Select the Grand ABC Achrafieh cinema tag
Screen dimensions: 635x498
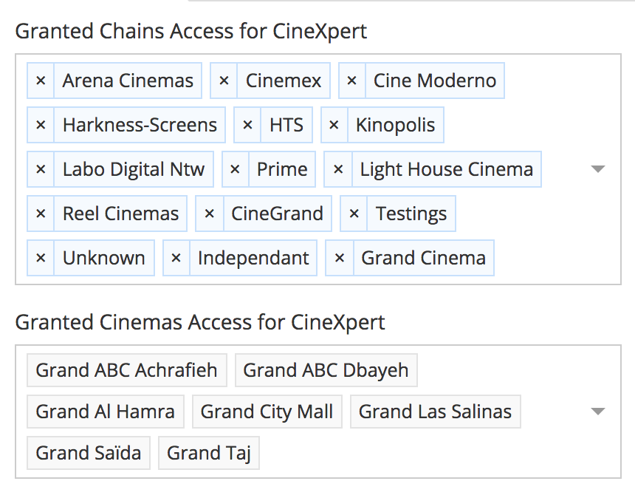pyautogui.click(x=126, y=370)
